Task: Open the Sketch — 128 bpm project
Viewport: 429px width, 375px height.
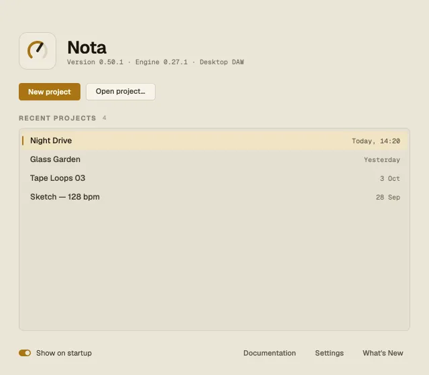Action: 214,197
